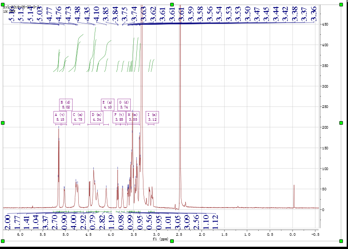This screenshot has width=348, height=249.
Task: Select multiplet box A (t) 5.15
Action: 60,117
